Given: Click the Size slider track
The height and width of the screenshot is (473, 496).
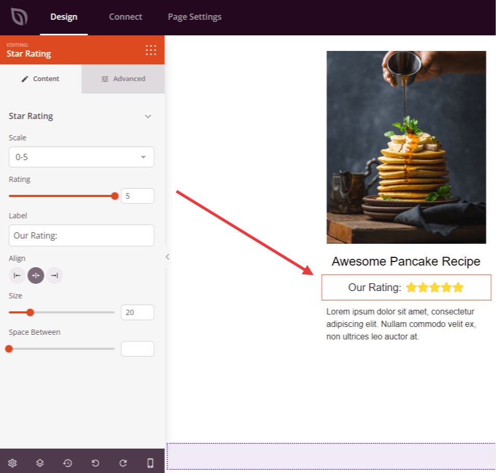Looking at the screenshot, I should coord(73,312).
